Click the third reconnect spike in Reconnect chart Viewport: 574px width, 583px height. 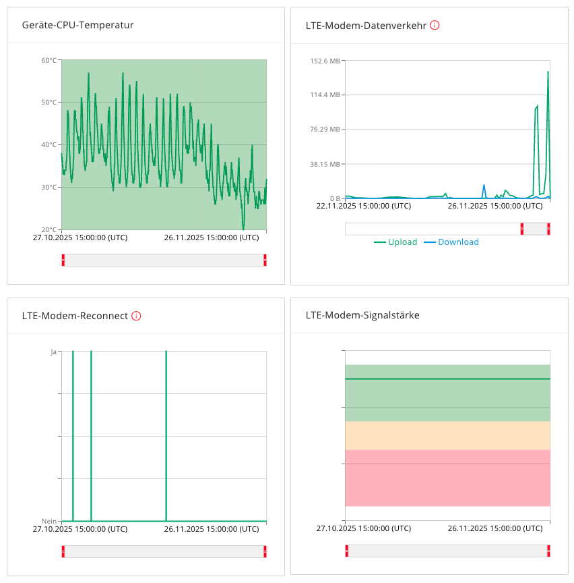coord(166,436)
